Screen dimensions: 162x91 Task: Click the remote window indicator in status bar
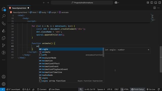point(3,89)
